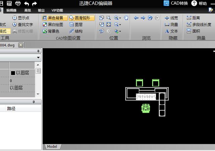Click the first rotate view icon in 位置 group
The height and width of the screenshot is (151, 215).
pos(101,18)
